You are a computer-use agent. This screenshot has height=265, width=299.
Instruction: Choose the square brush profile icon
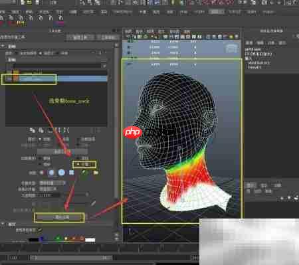pyautogui.click(x=72, y=173)
